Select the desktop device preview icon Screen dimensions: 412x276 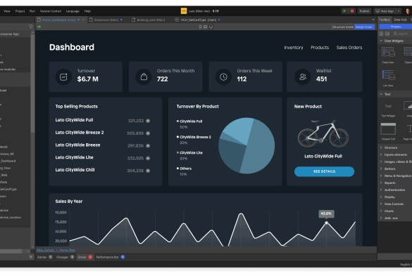point(211,27)
